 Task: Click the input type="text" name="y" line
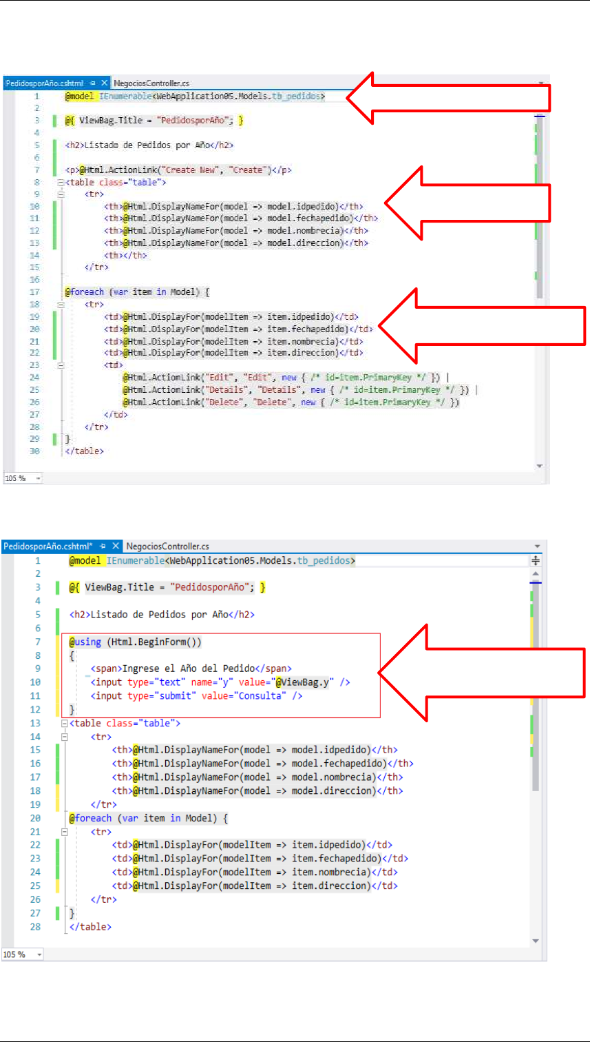pyautogui.click(x=220, y=682)
